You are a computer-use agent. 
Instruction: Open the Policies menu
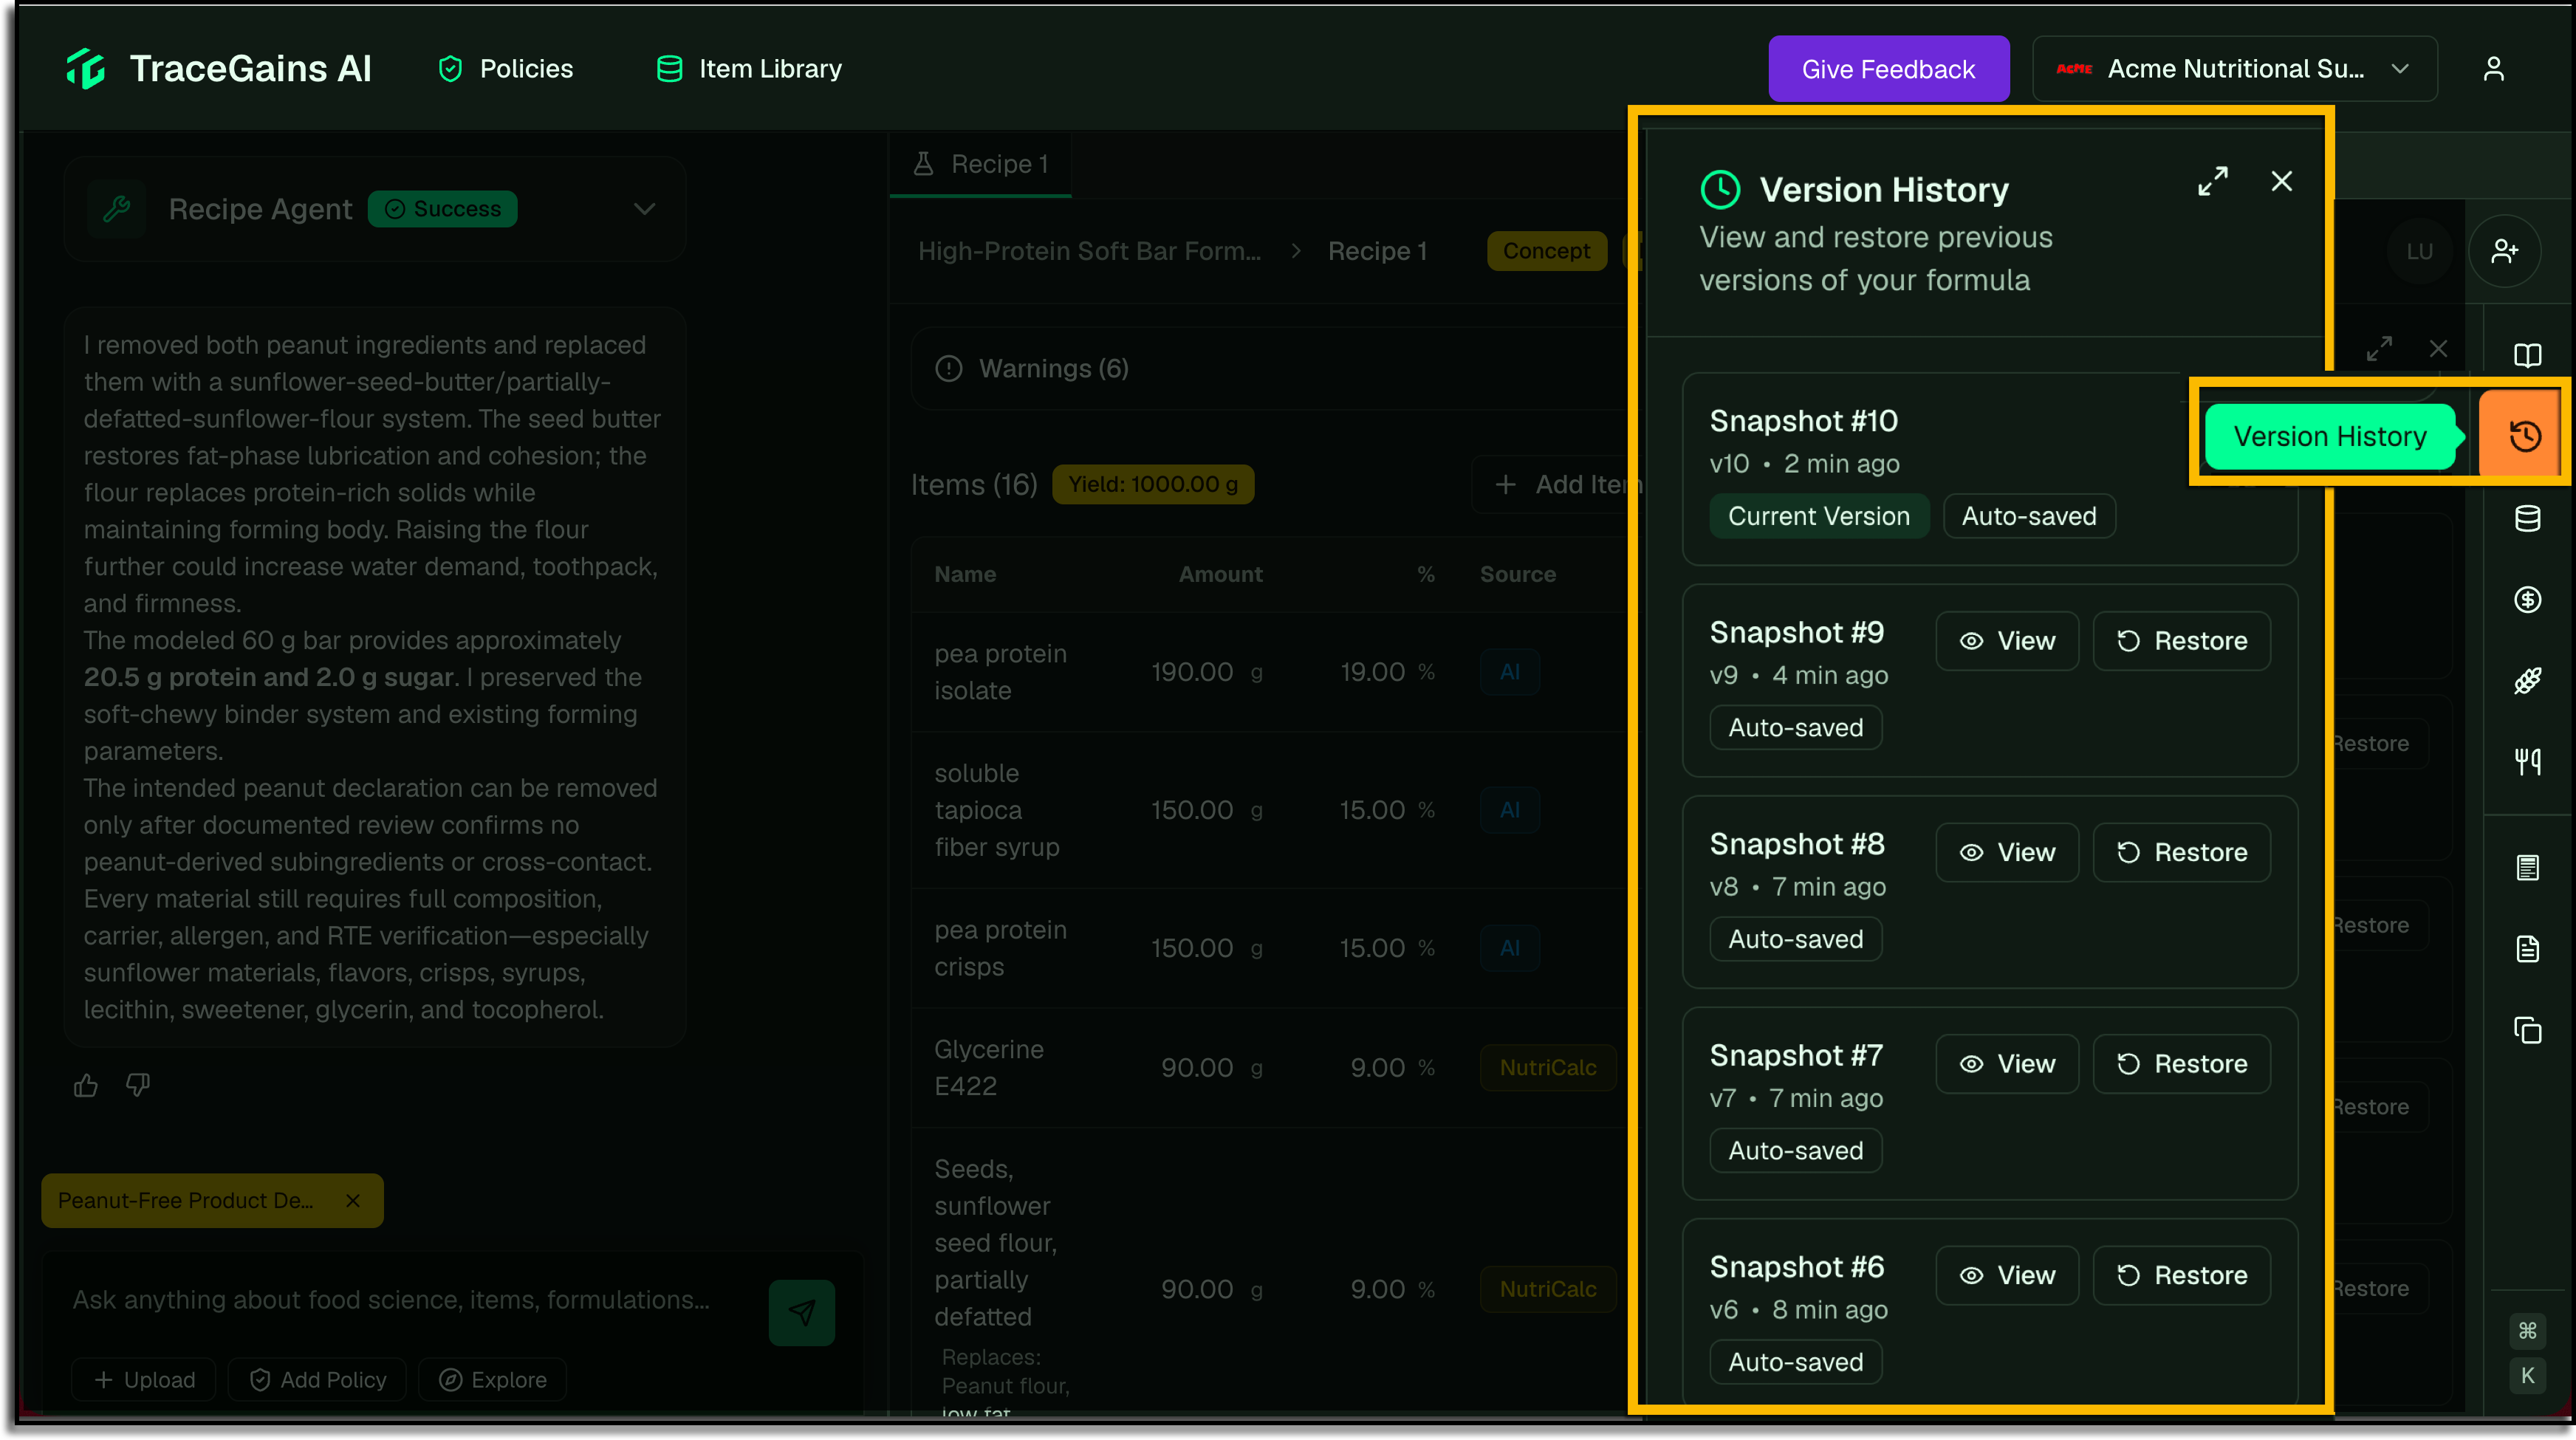click(x=505, y=68)
